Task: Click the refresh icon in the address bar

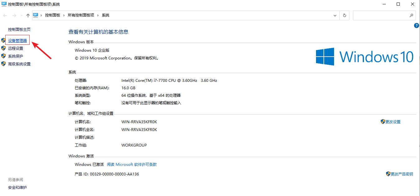Action: [x=345, y=15]
